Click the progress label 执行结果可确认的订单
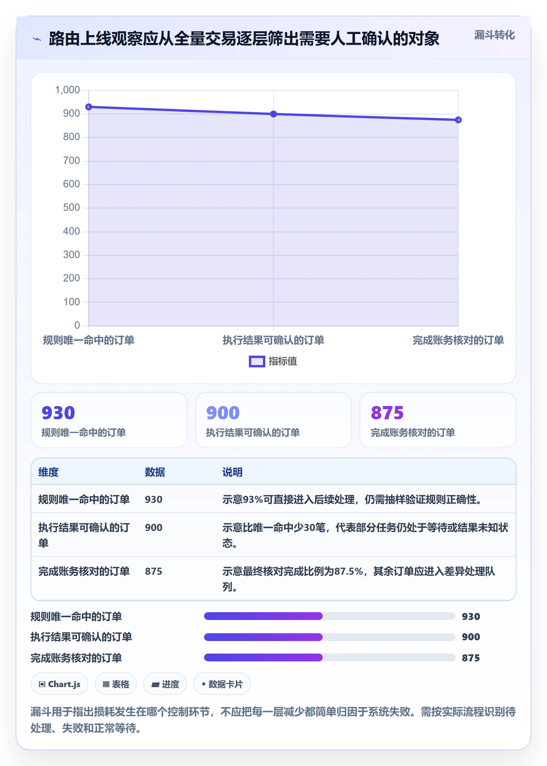Viewport: 547px width, 766px height. click(x=81, y=637)
